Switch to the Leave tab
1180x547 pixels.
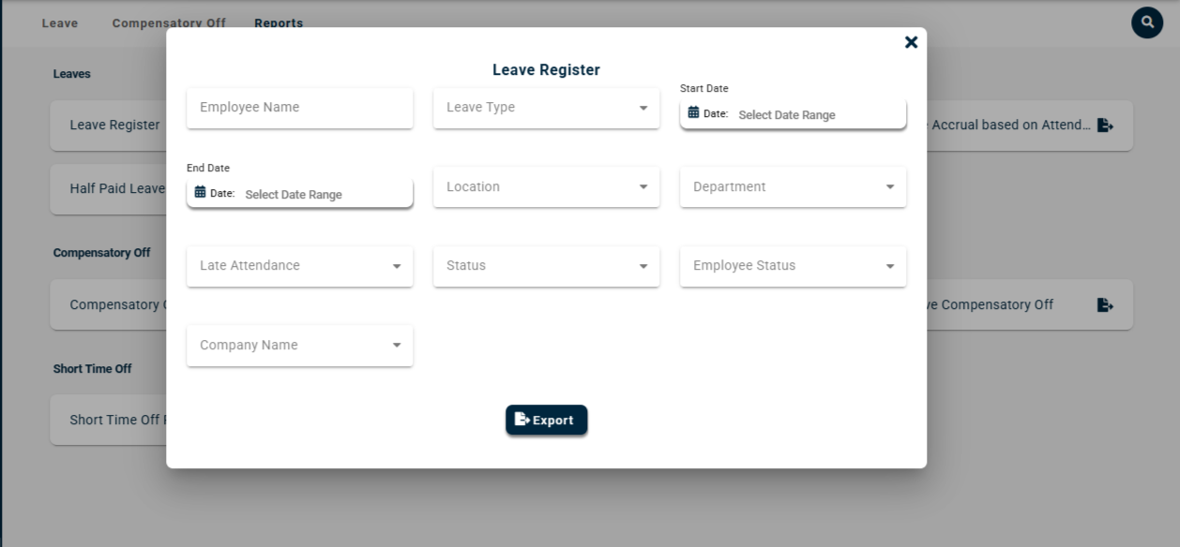click(60, 23)
